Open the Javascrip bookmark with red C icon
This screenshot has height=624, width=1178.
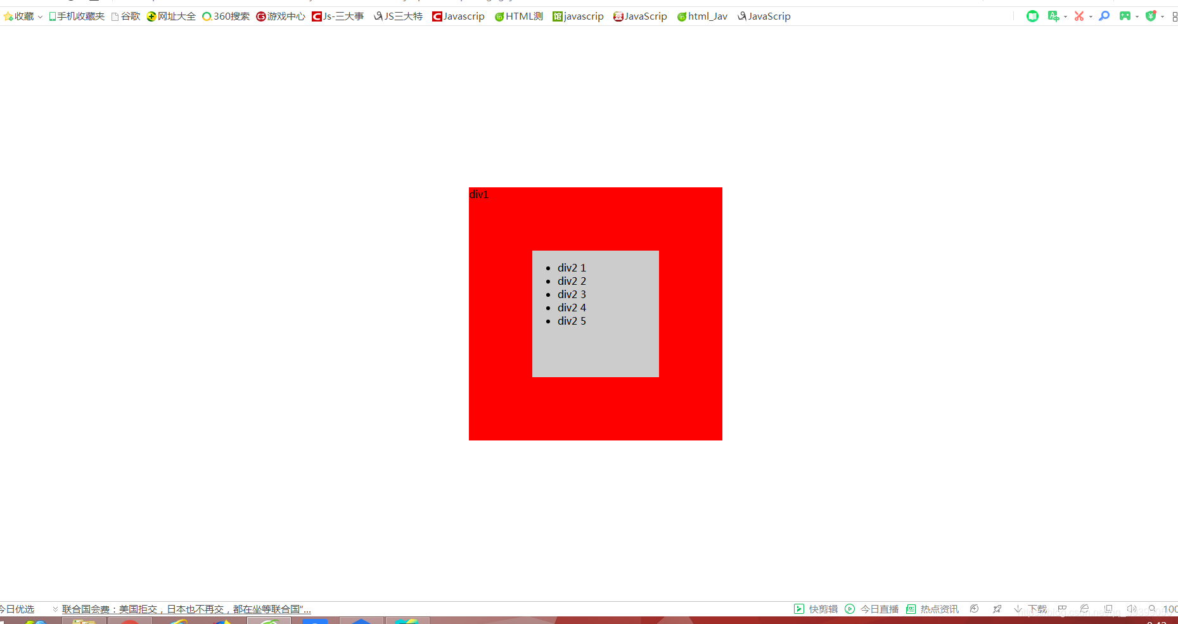(x=458, y=16)
